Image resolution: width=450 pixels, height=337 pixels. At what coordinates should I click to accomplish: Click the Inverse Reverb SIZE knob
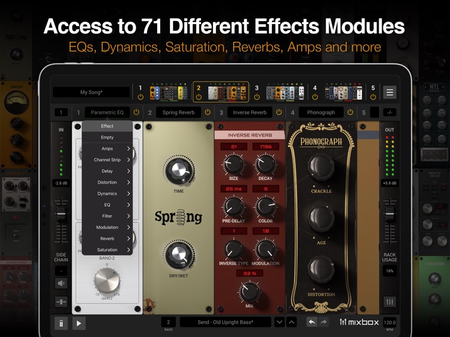point(233,164)
